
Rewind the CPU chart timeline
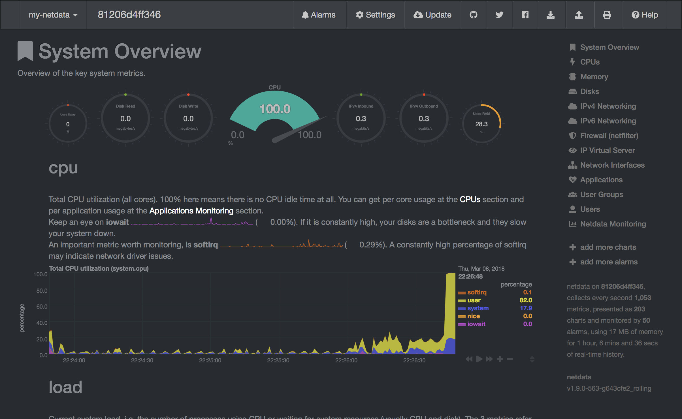coord(469,359)
